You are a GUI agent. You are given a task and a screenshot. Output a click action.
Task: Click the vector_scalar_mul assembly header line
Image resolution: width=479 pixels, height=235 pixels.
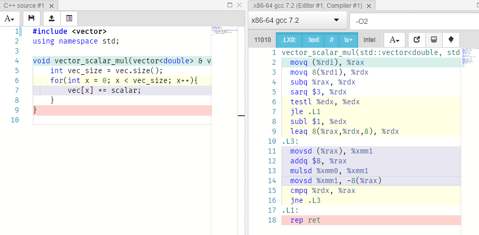[371, 52]
